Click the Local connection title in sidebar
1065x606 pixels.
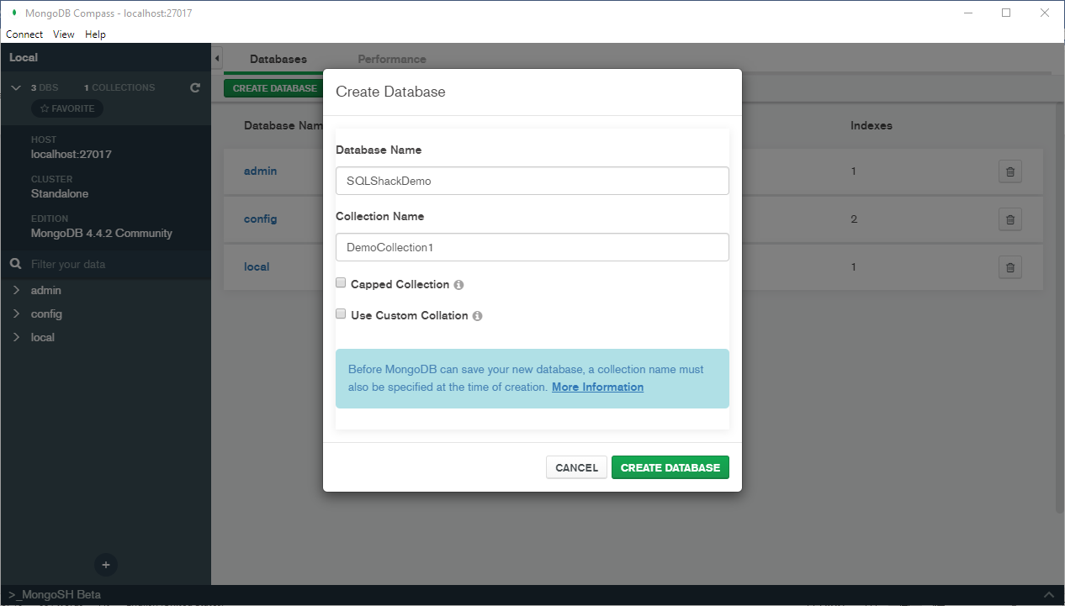click(x=24, y=58)
